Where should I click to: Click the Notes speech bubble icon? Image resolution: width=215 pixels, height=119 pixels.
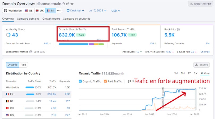point(129,81)
